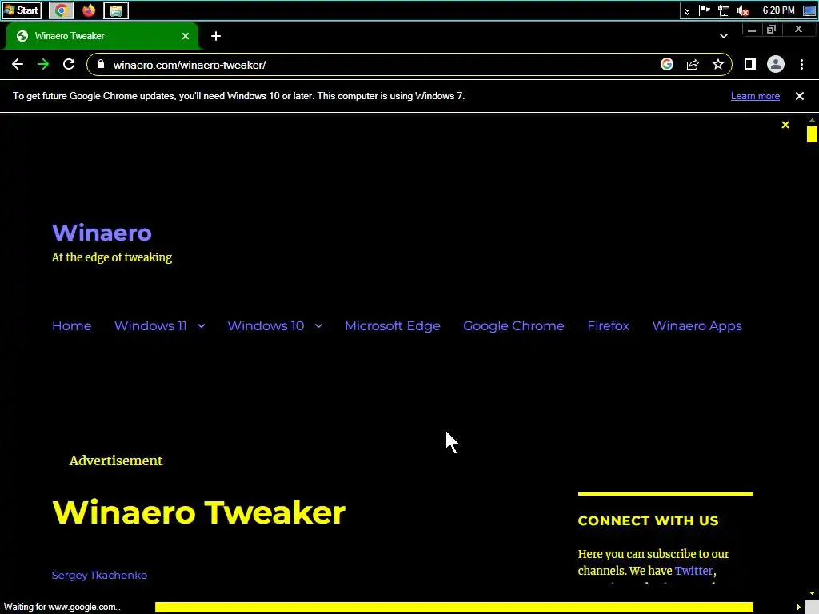Open Chrome three-dot menu
819x614 pixels.
801,64
